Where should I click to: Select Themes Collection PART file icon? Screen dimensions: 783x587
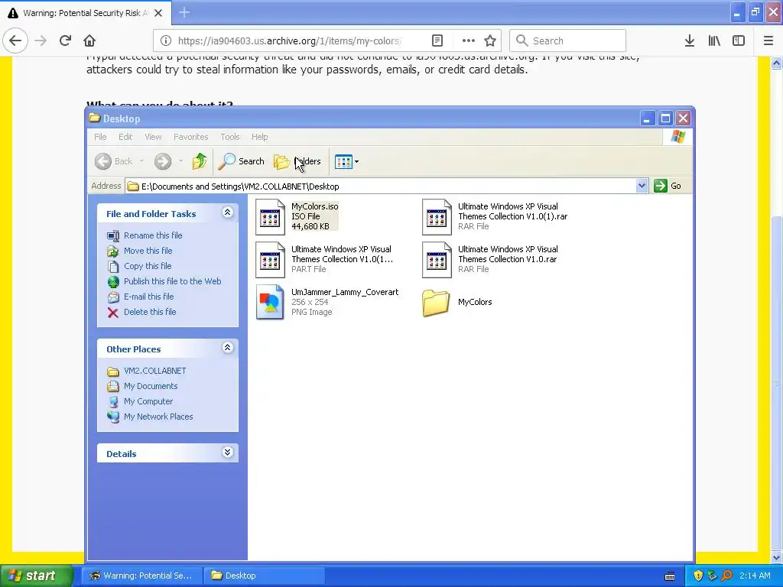coord(270,260)
